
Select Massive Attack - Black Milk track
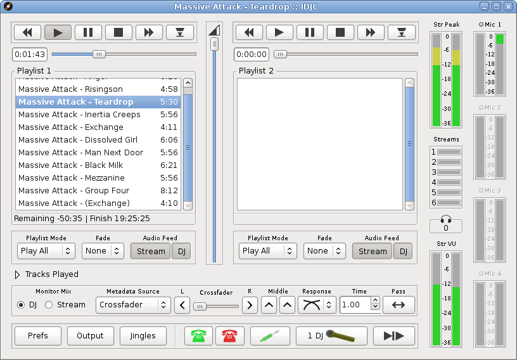98,165
